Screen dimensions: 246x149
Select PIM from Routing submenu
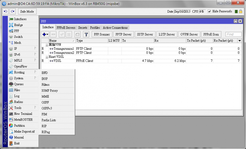[57, 114]
